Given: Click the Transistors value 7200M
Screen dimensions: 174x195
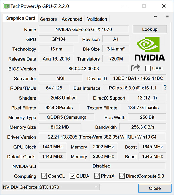Looking at the screenshot, I should [x=116, y=59].
